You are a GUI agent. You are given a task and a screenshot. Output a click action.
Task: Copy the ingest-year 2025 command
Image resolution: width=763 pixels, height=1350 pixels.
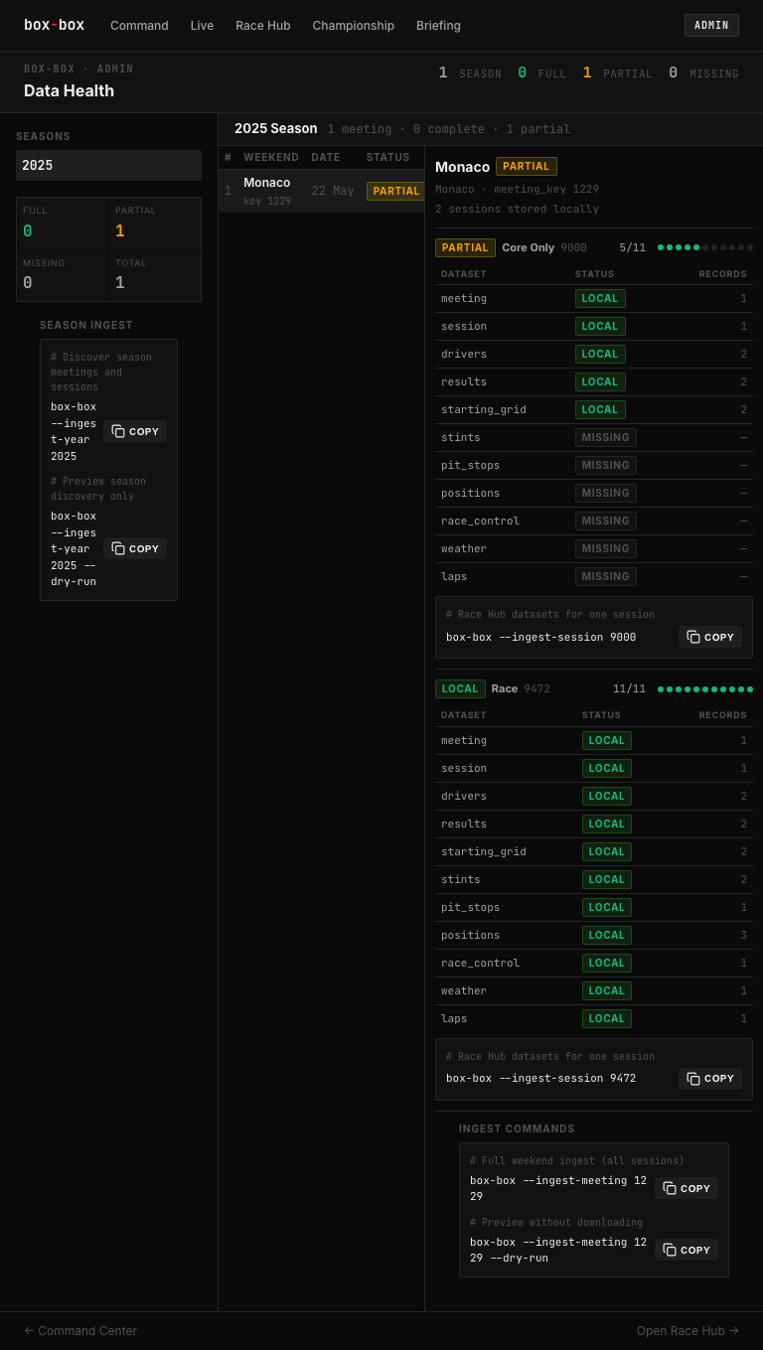(x=135, y=431)
